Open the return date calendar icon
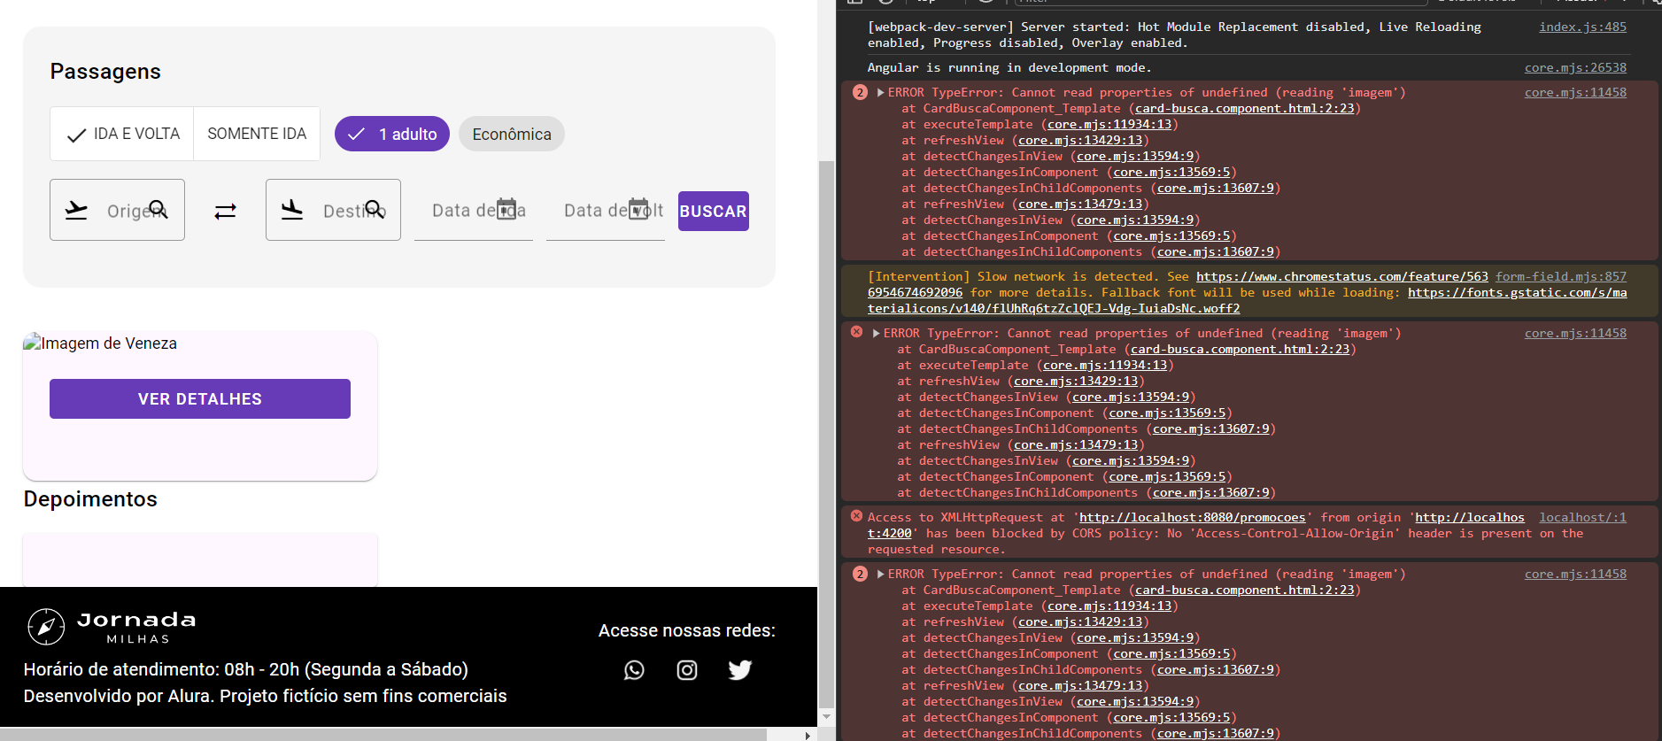The width and height of the screenshot is (1662, 741). coord(638,209)
